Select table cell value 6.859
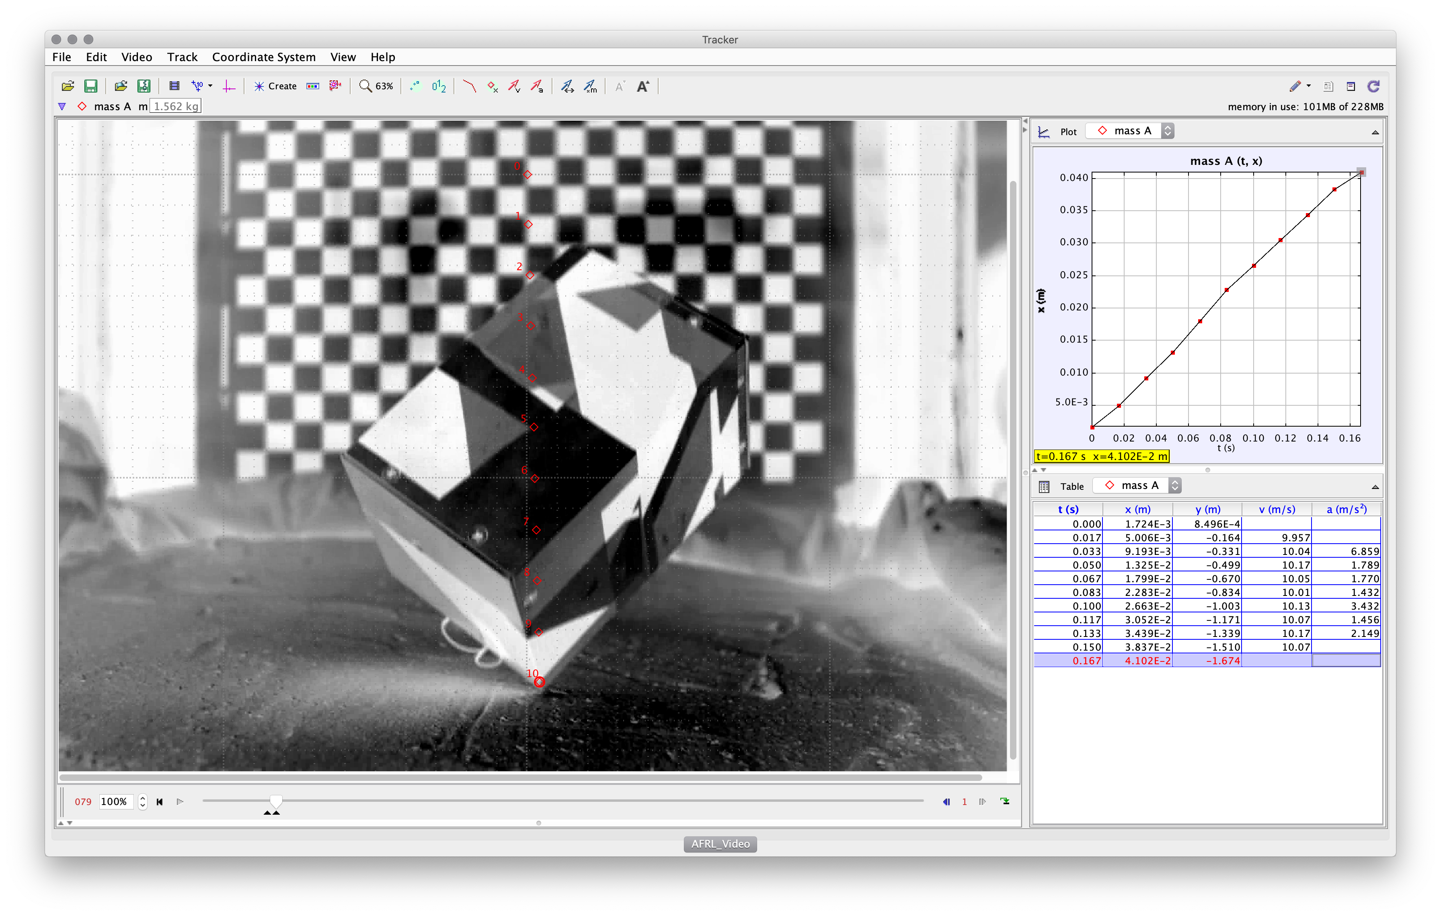This screenshot has height=916, width=1441. (x=1347, y=551)
